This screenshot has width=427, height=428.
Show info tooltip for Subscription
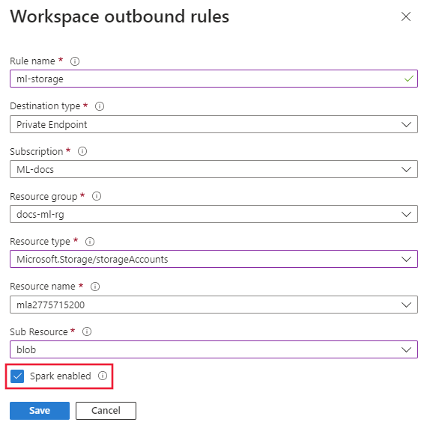pyautogui.click(x=82, y=151)
